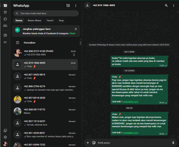Open the zoyaqqpro.com link in the 00.00 message
Viewport: 179px width, 147px height.
pos(131,133)
